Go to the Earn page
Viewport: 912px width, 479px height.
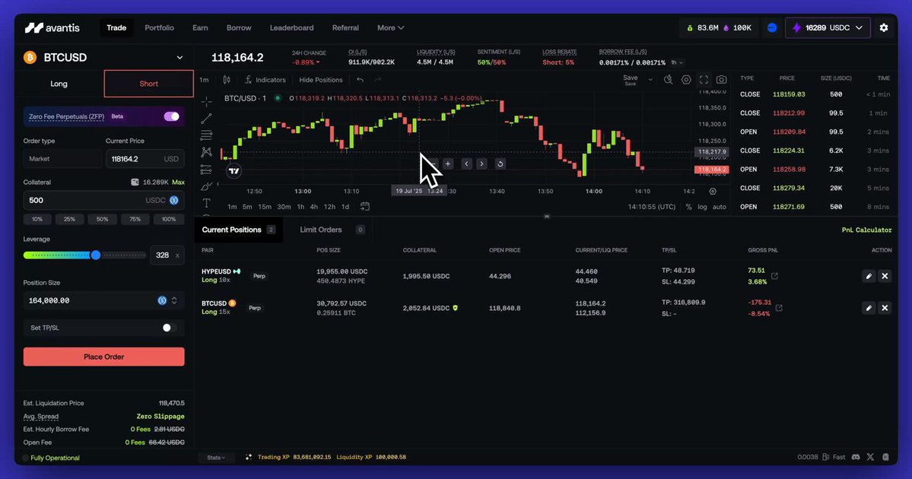[x=200, y=27]
